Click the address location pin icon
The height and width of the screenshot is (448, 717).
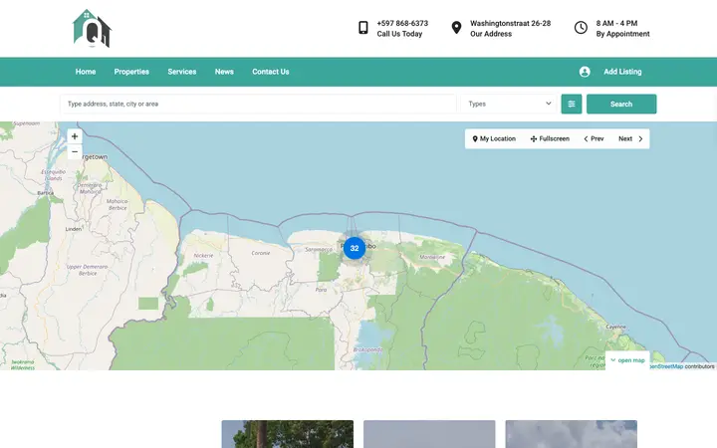[456, 28]
